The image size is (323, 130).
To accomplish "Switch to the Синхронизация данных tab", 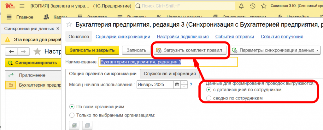I will click(x=29, y=29).
